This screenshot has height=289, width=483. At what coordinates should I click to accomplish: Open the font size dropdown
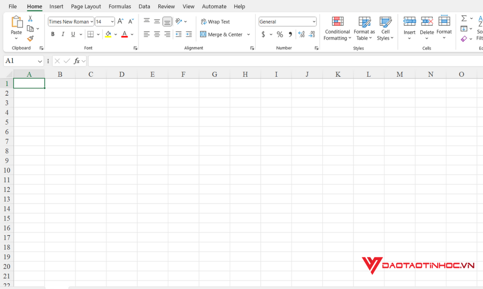coord(112,22)
